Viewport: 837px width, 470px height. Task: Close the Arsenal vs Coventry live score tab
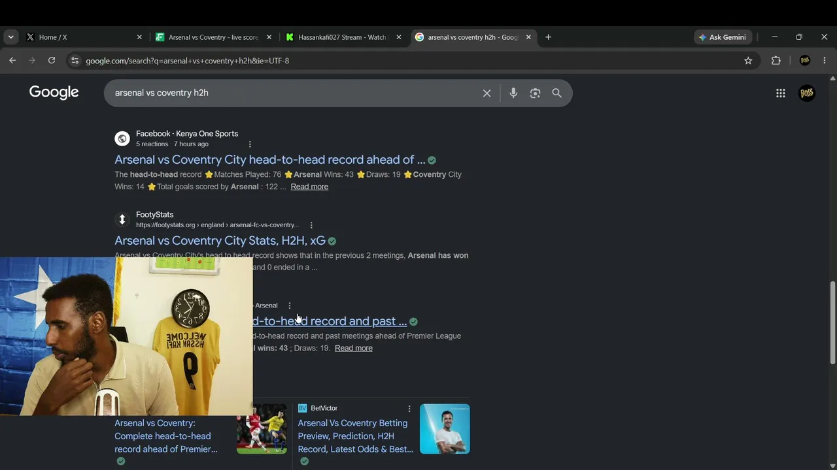point(269,37)
